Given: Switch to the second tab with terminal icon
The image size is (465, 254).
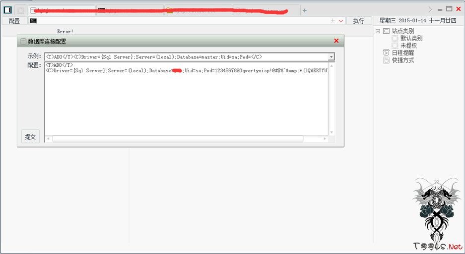Looking at the screenshot, I should (x=131, y=10).
